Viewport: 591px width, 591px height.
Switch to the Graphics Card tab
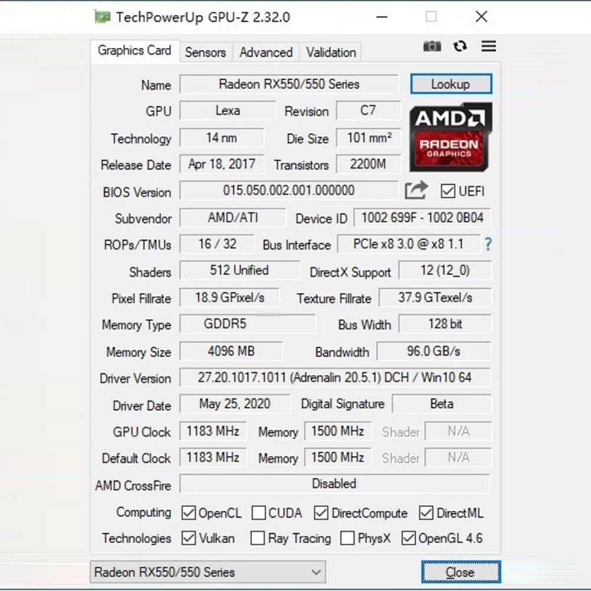click(135, 51)
